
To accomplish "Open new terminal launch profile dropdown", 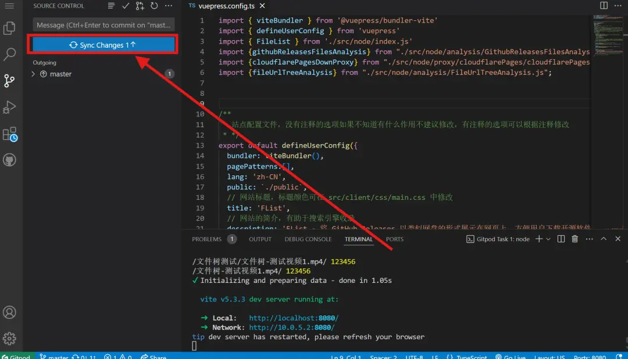I will [x=549, y=239].
